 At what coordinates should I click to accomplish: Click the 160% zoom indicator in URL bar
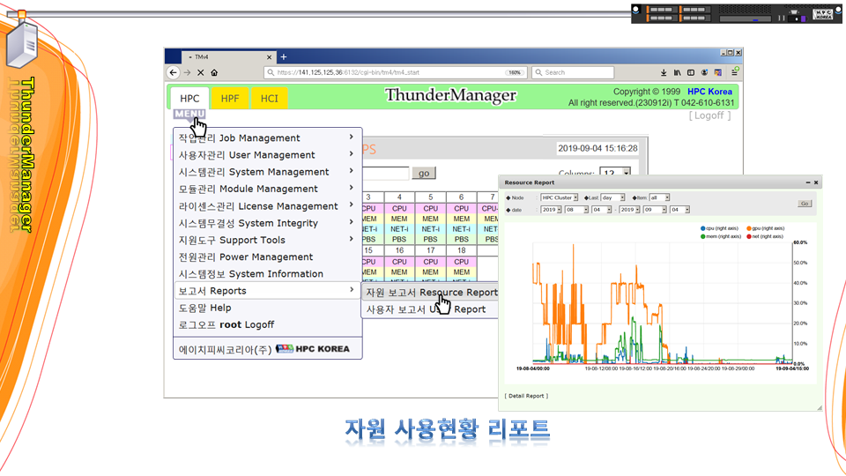pos(515,72)
